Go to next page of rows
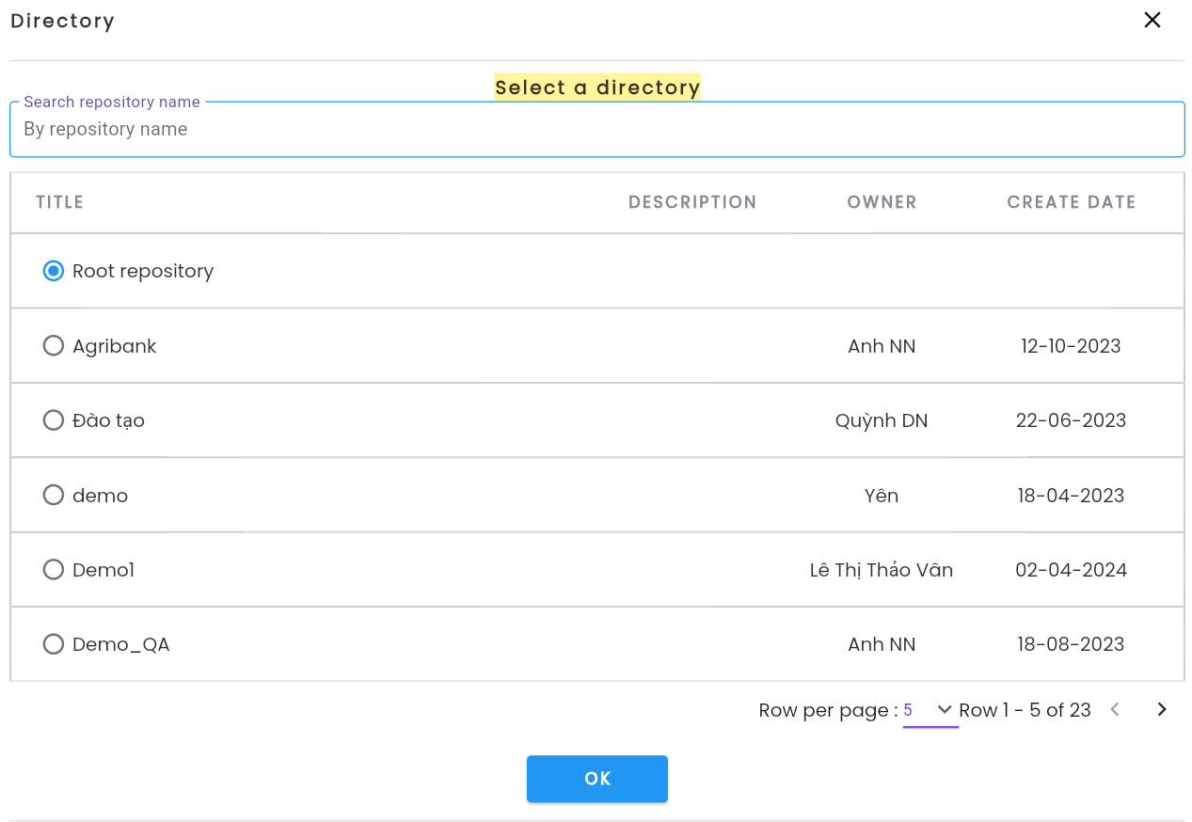1192x822 pixels. pyautogui.click(x=1162, y=710)
